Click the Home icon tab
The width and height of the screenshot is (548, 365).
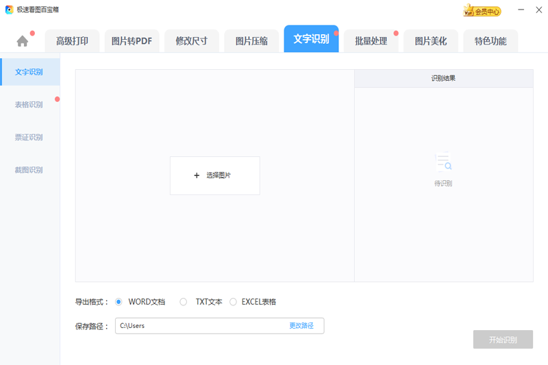(23, 41)
